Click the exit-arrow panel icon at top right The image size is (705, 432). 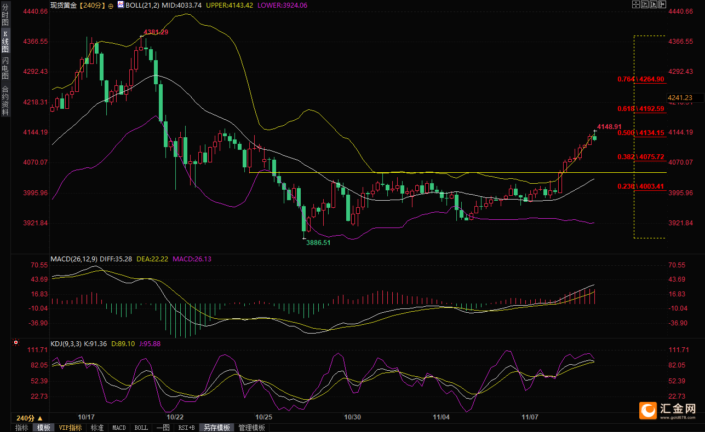coord(662,4)
